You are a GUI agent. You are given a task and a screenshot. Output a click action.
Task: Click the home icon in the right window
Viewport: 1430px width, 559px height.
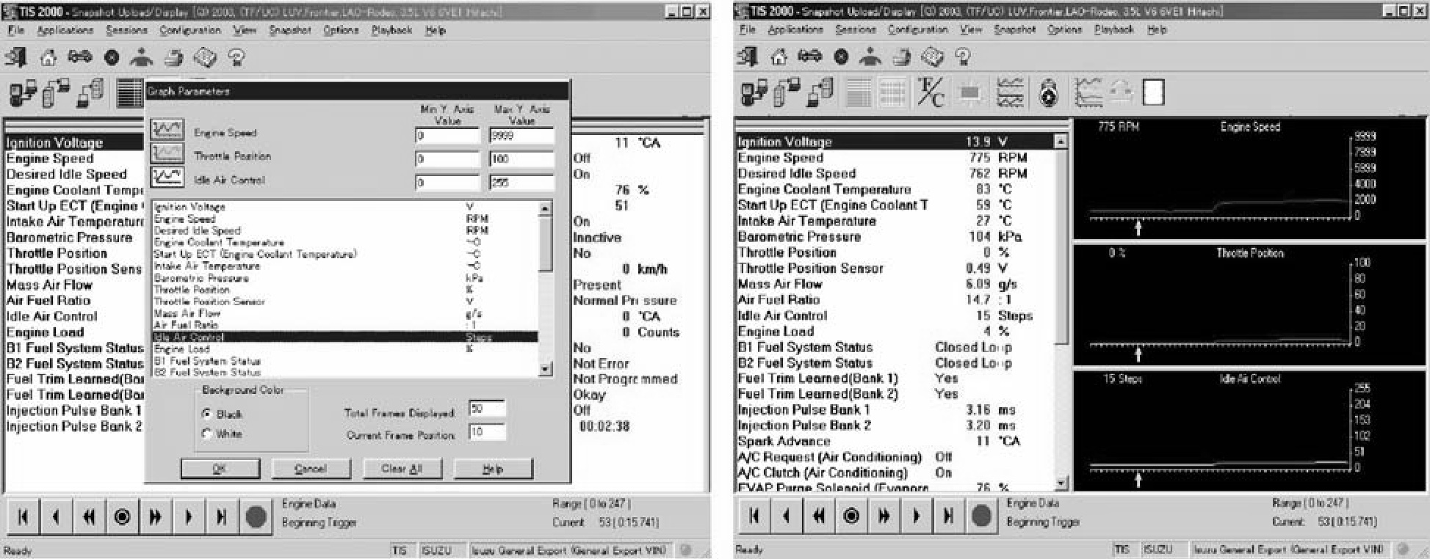tap(779, 57)
